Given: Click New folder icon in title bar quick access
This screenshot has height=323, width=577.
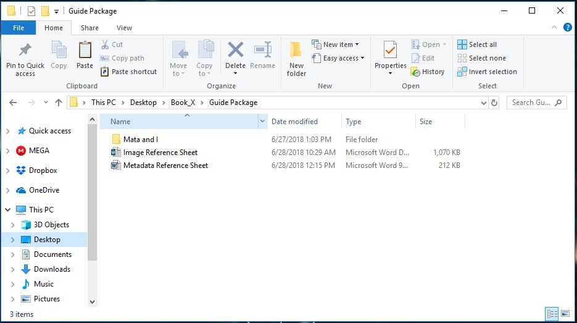Looking at the screenshot, I should click(45, 11).
